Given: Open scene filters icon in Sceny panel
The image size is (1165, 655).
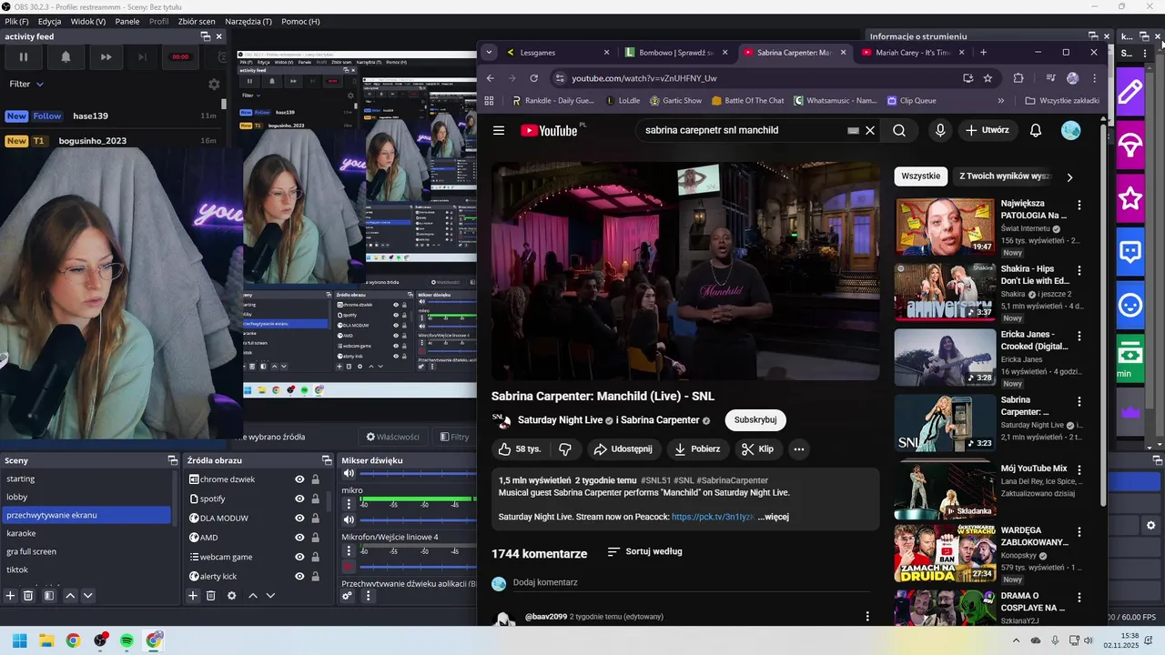Looking at the screenshot, I should point(49,596).
